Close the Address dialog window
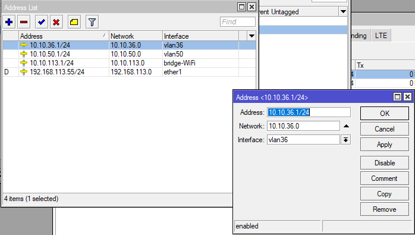This screenshot has height=235, width=415. pyautogui.click(x=408, y=97)
